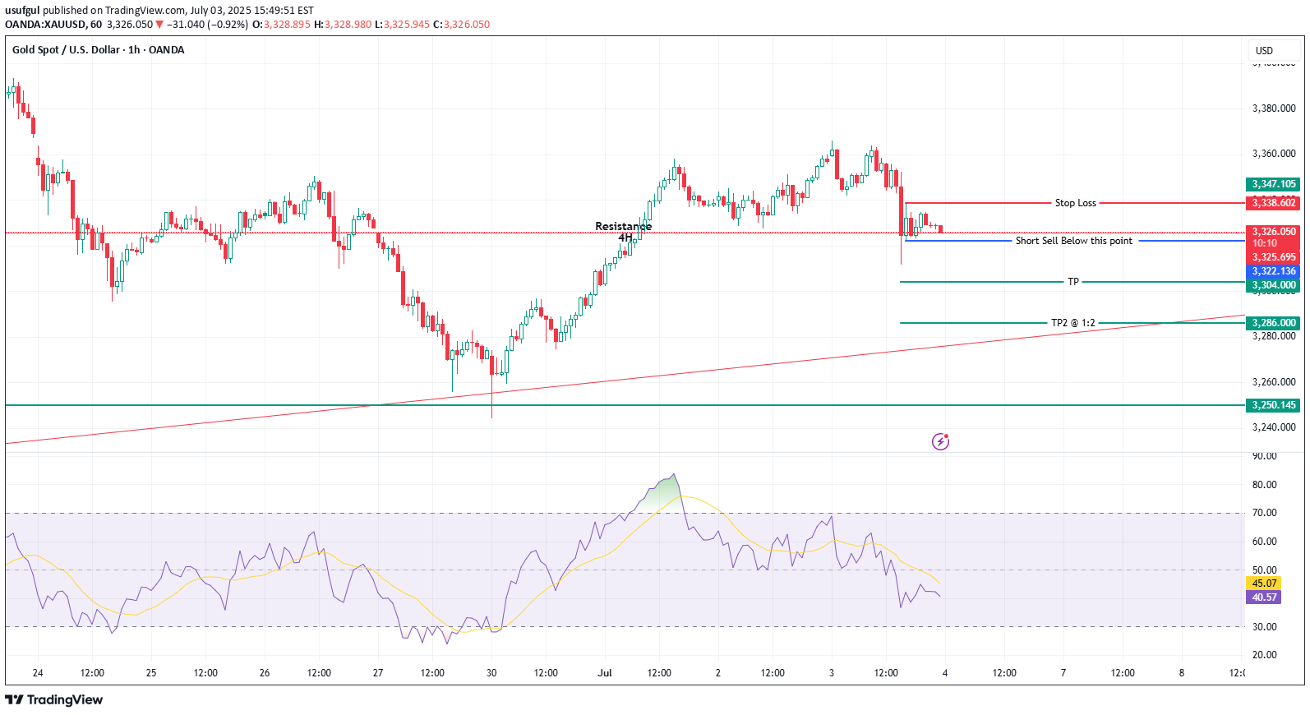Viewport: 1310px width, 715px height.
Task: Click the purple lightning bolt event icon
Action: [940, 442]
